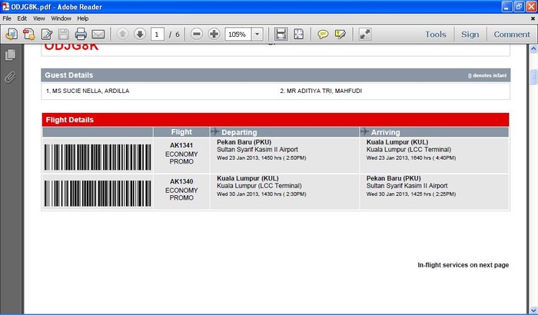The image size is (538, 315).
Task: Click the zoom percentage field
Action: (x=238, y=35)
